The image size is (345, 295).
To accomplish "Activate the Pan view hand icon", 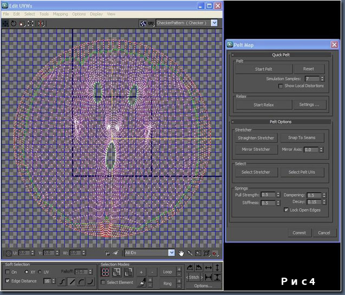I will [181, 253].
